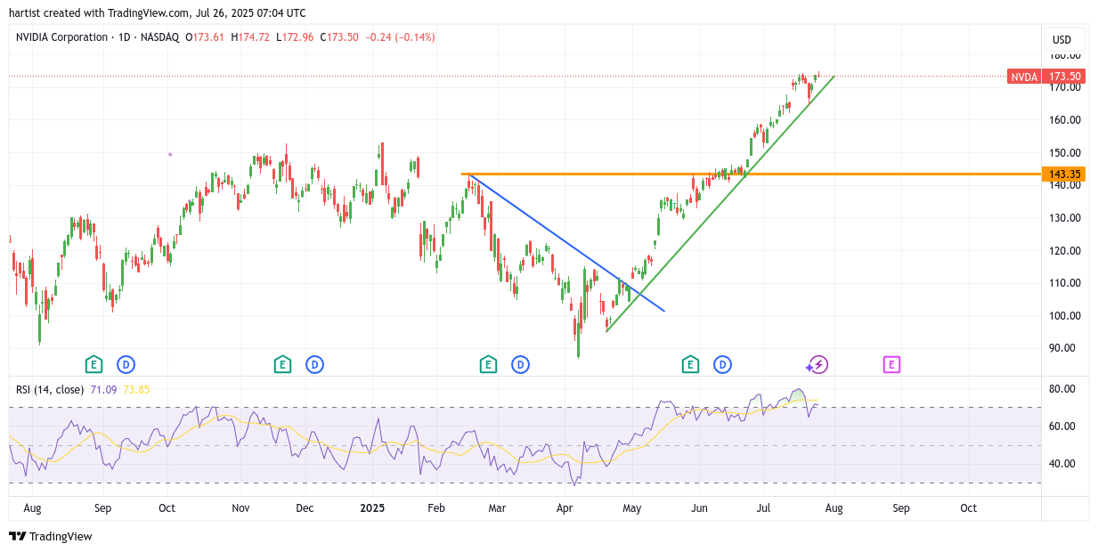This screenshot has width=1098, height=552.
Task: Click the 120.00 price axis label
Action: 1065,250
